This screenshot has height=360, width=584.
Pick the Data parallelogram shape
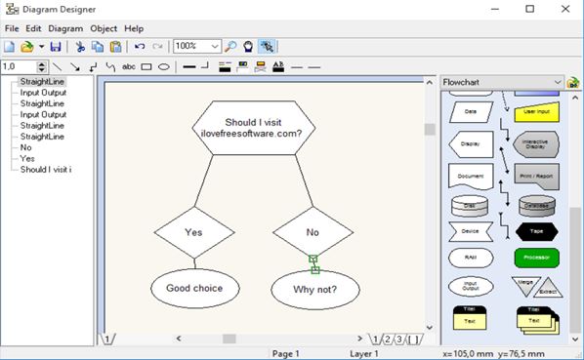coord(471,111)
